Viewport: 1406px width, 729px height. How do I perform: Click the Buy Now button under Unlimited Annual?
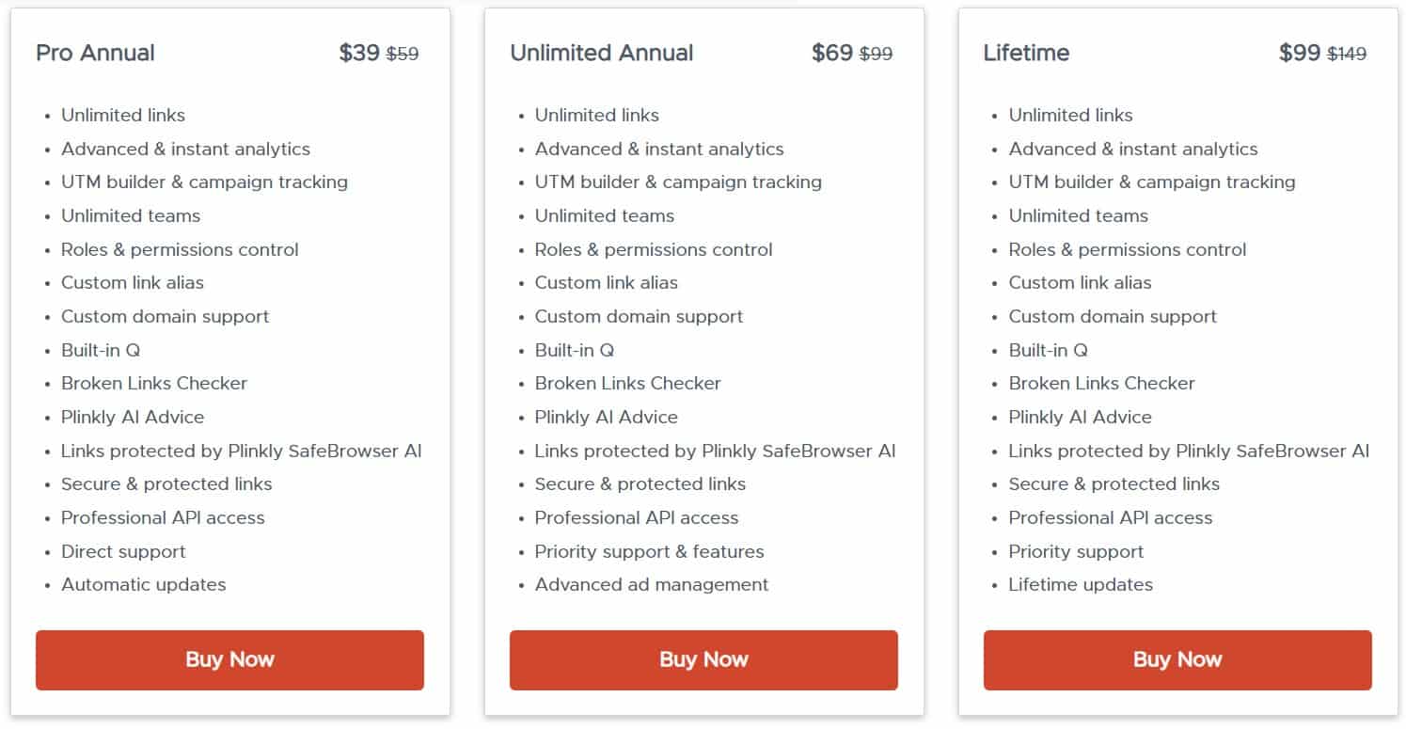[x=703, y=659]
